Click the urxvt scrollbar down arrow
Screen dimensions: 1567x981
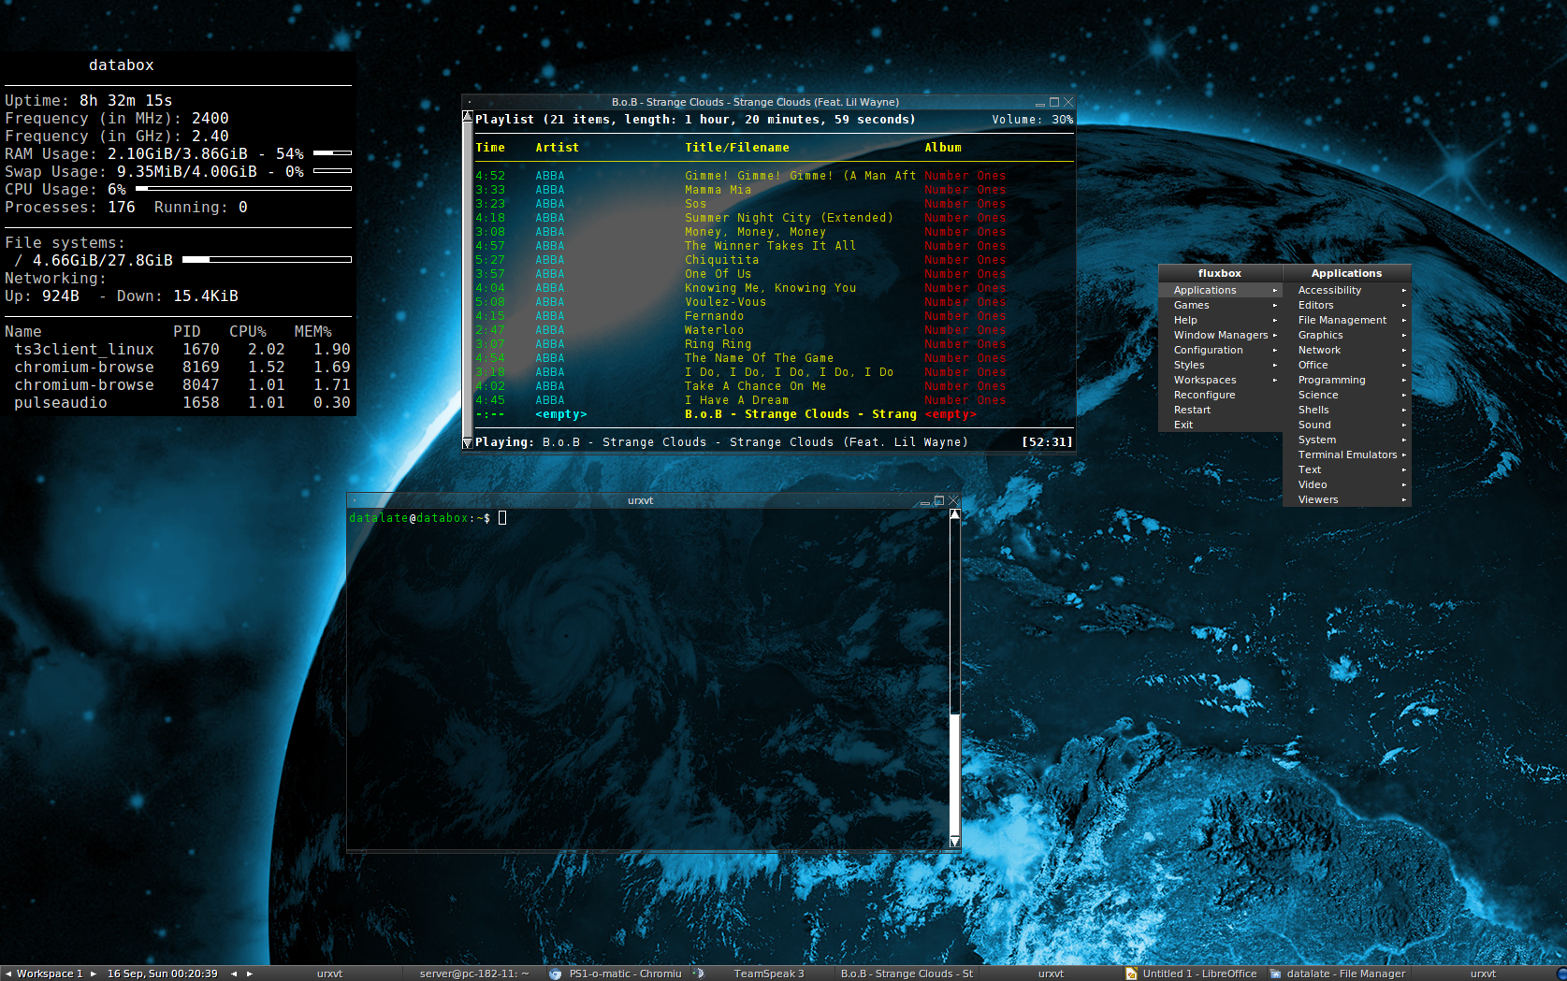[x=955, y=842]
